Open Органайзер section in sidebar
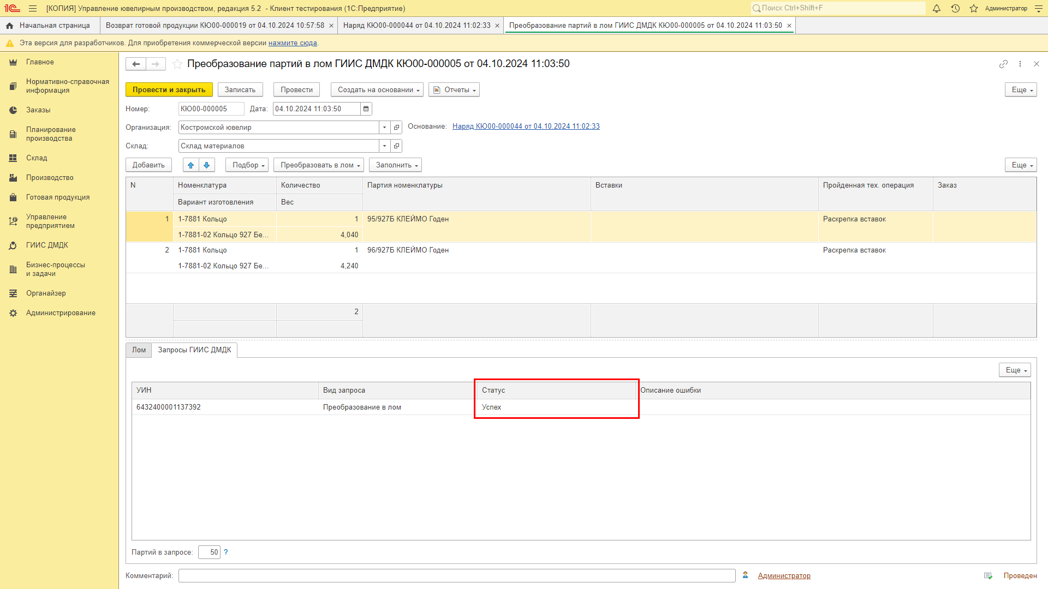The width and height of the screenshot is (1048, 589). point(46,293)
